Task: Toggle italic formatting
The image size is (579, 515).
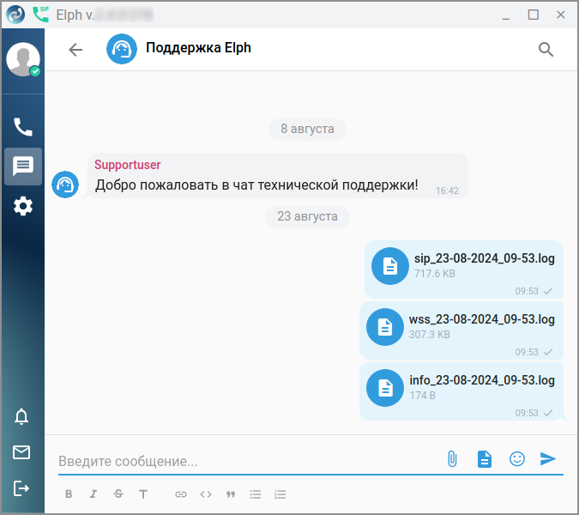Action: [93, 494]
